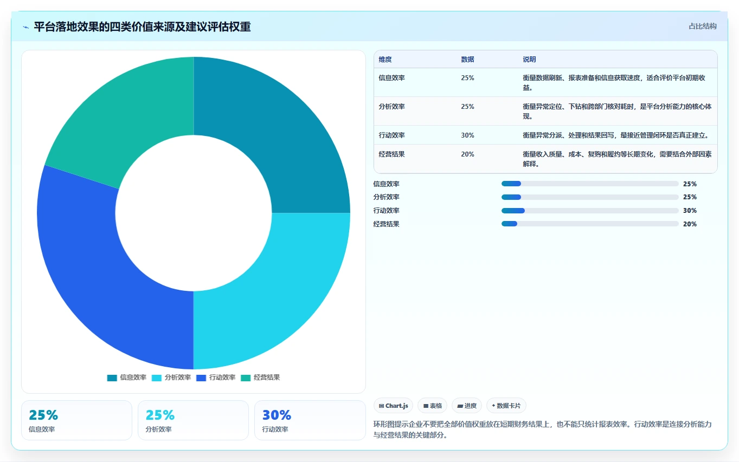Image resolution: width=739 pixels, height=462 pixels.
Task: Click the 经营结果 progress bar
Action: point(590,224)
